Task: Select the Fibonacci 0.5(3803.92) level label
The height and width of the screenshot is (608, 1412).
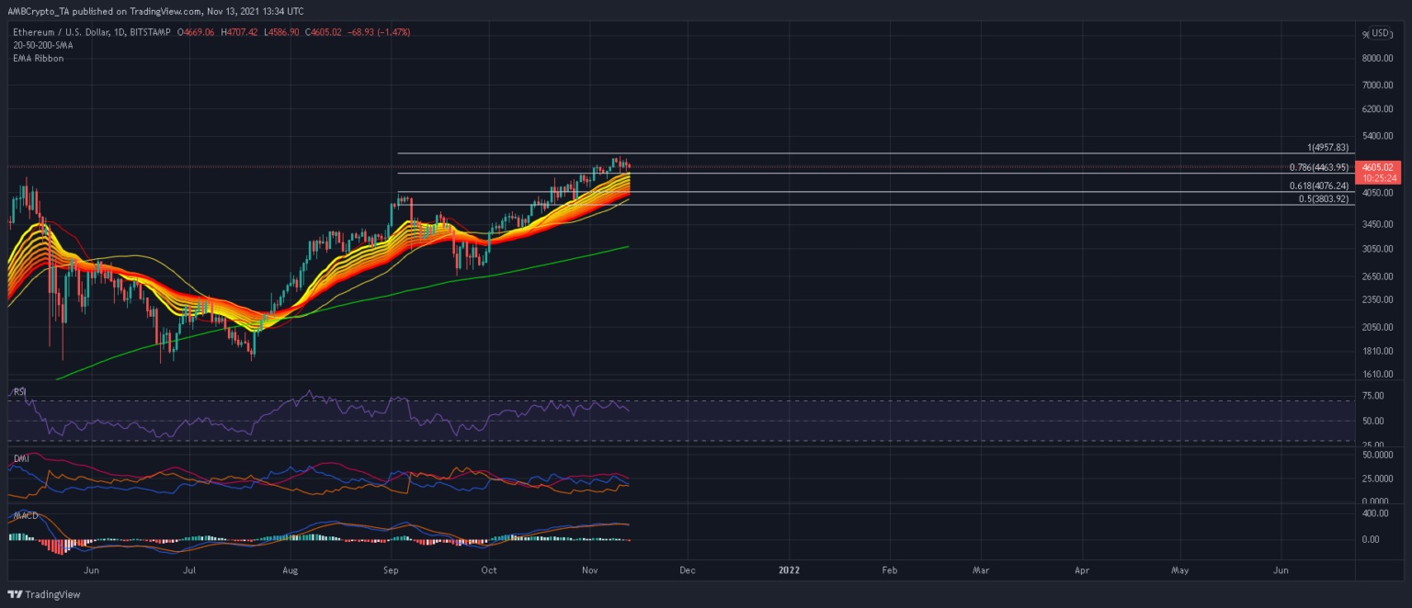Action: pyautogui.click(x=1324, y=199)
